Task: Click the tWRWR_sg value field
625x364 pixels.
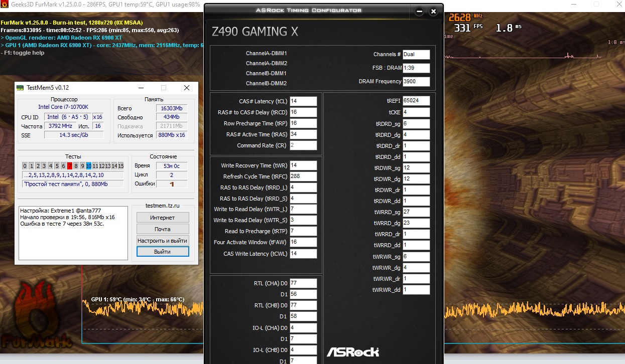Action: tap(416, 256)
